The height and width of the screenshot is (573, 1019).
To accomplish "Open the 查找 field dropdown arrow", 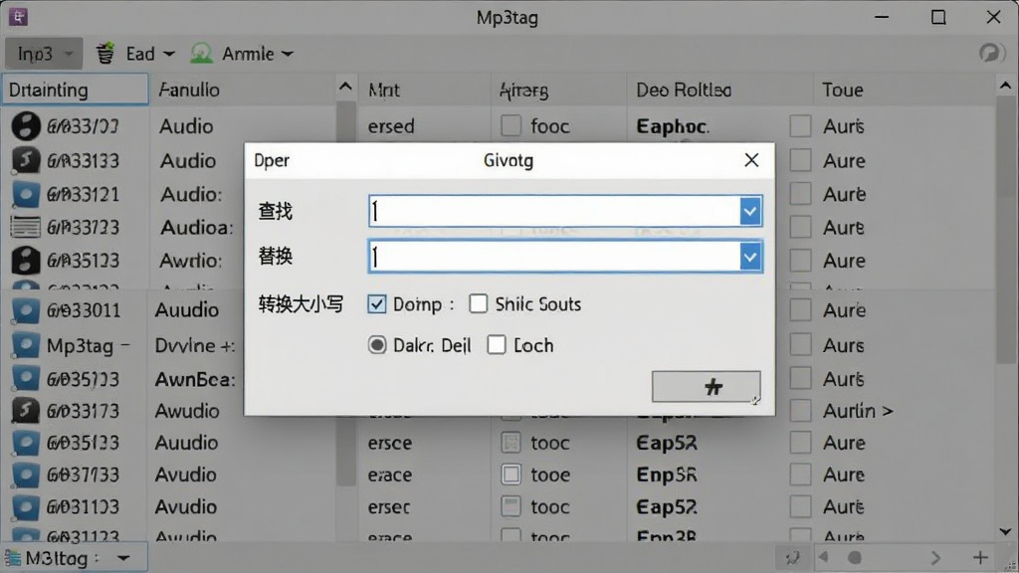I will pos(750,211).
